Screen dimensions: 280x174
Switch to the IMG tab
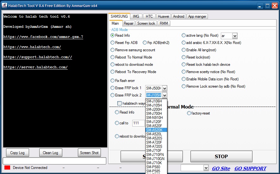(136, 16)
